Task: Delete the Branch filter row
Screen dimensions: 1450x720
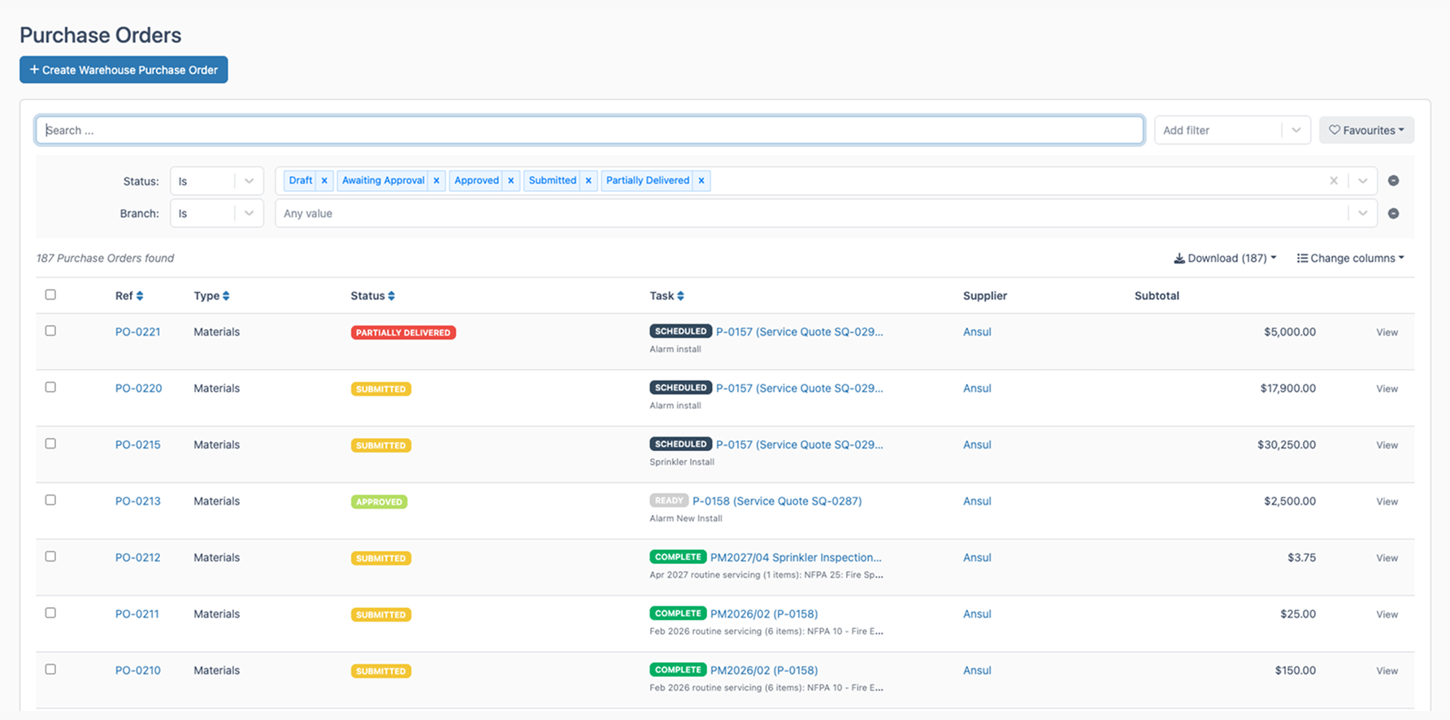Action: coord(1393,213)
